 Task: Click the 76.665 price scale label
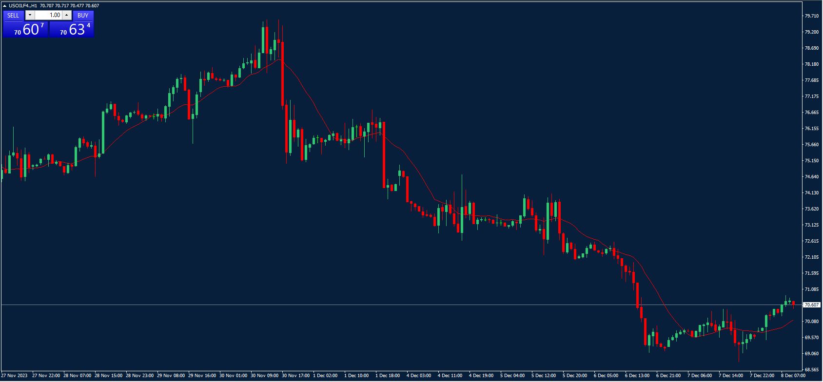pyautogui.click(x=812, y=113)
